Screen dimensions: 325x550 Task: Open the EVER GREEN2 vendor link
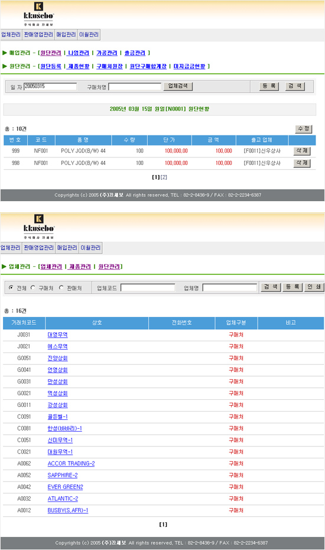(x=65, y=487)
